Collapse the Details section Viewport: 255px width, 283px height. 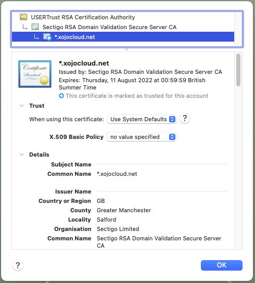pyautogui.click(x=22, y=155)
